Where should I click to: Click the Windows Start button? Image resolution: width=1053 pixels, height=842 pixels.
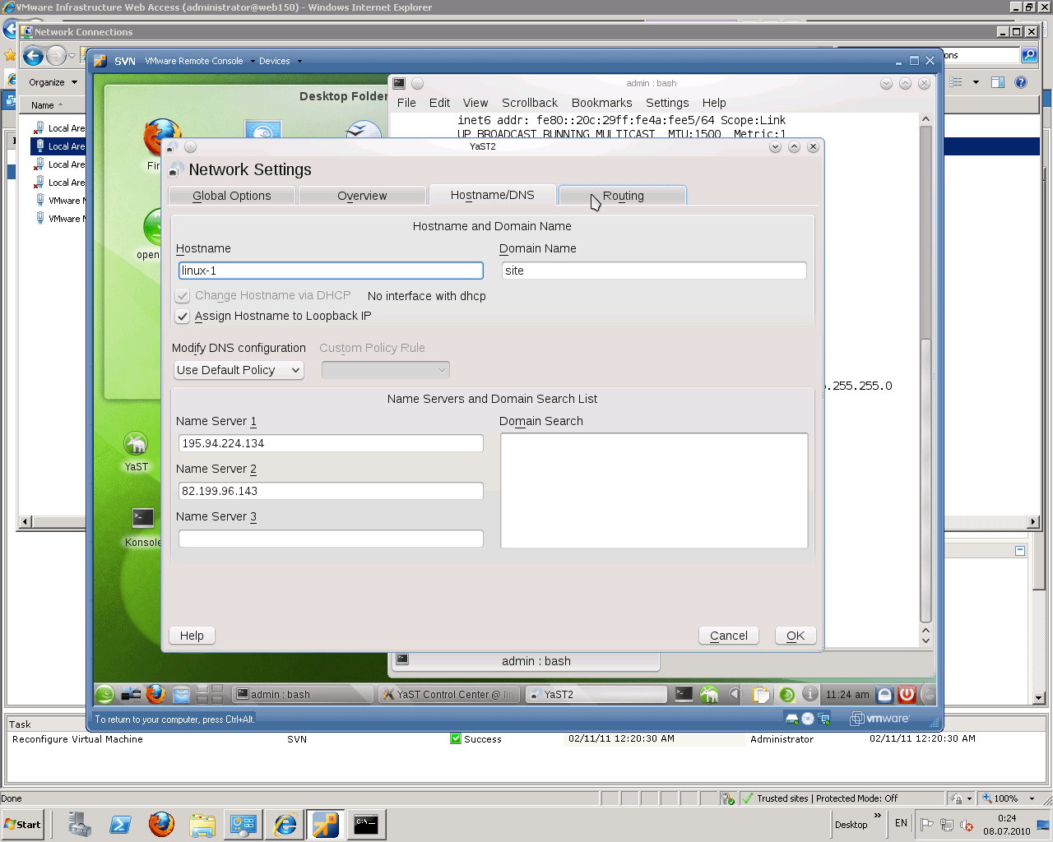(x=23, y=824)
